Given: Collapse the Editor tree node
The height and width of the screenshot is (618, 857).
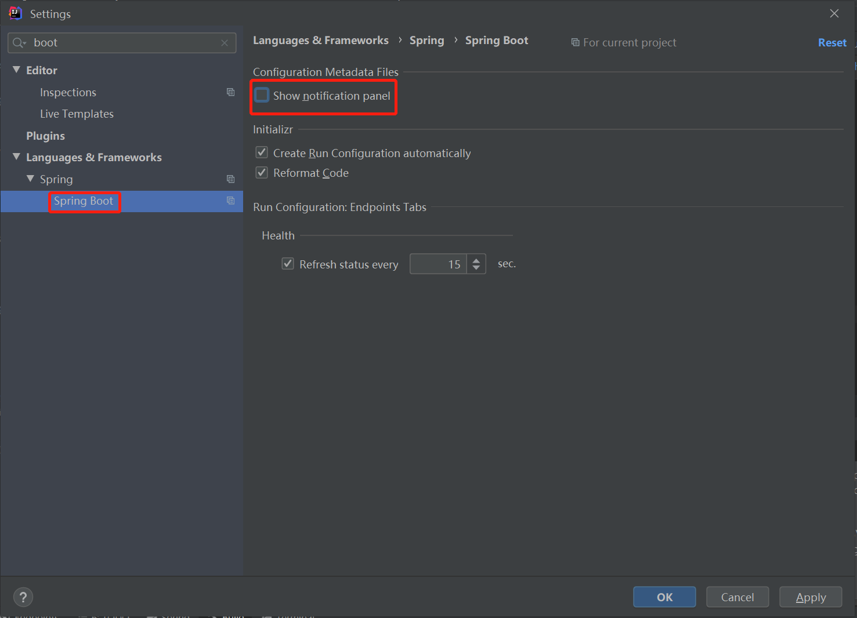Looking at the screenshot, I should coord(16,70).
